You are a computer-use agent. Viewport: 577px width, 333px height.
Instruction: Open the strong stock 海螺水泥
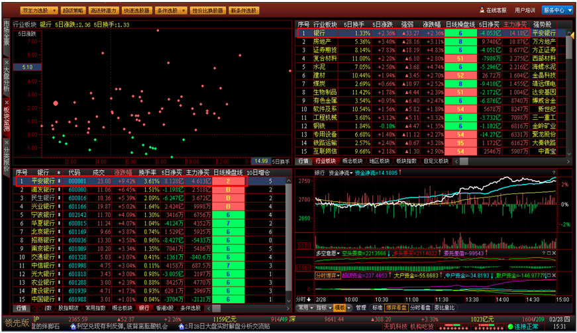[x=544, y=67]
